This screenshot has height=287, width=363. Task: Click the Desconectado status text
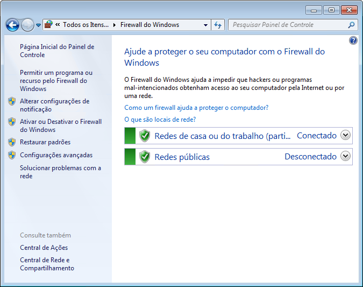pyautogui.click(x=311, y=157)
